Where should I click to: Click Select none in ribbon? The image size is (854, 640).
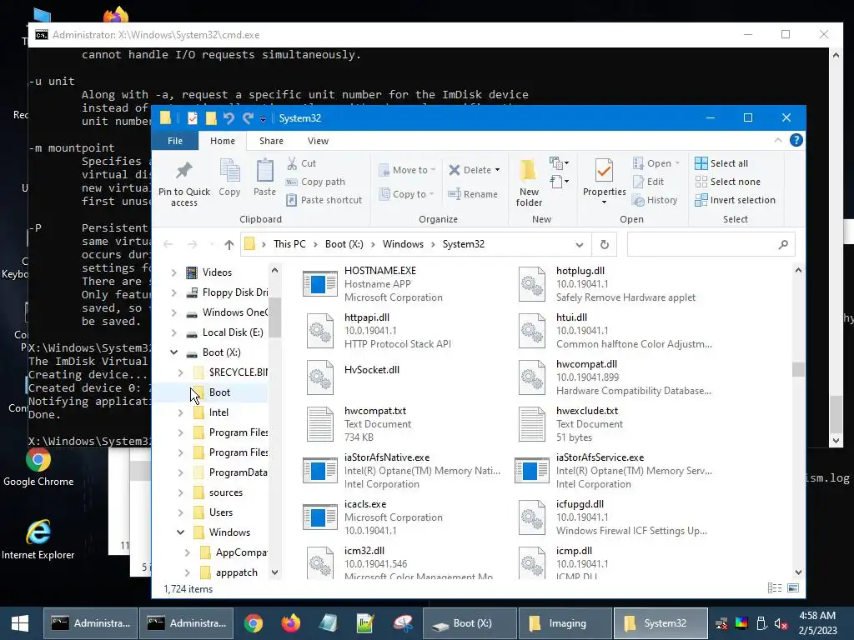[727, 182]
